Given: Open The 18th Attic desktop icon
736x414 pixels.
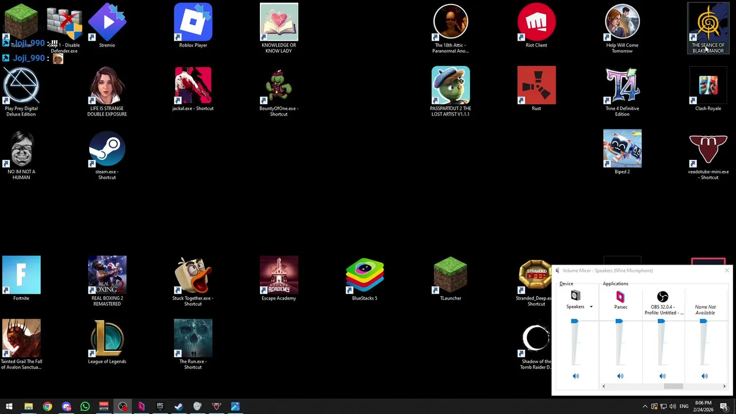Looking at the screenshot, I should pos(450,28).
